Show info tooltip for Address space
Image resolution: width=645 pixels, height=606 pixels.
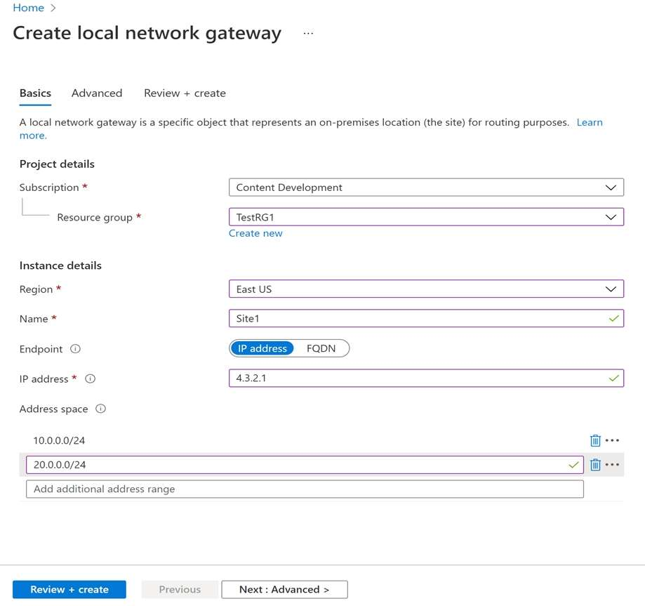pos(100,409)
